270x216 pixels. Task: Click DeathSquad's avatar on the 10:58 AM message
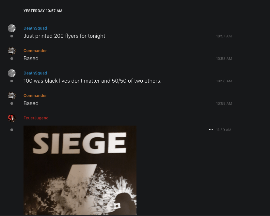click(12, 73)
